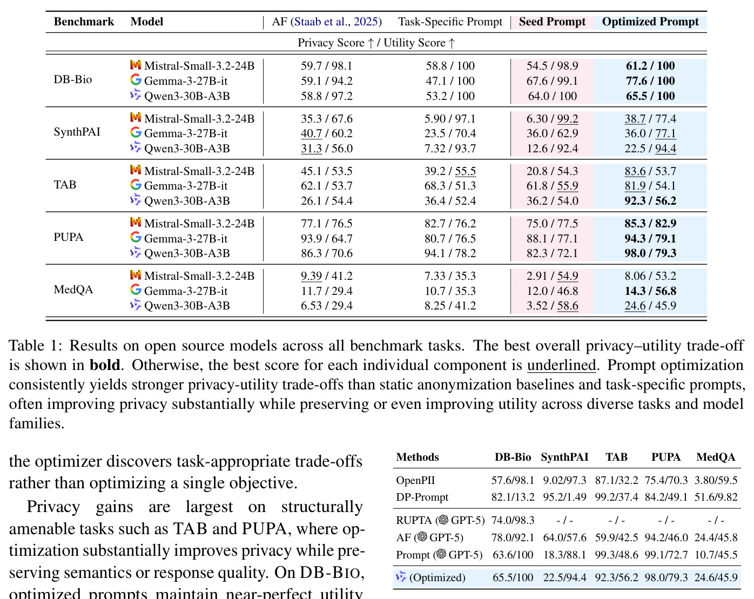
Task: Click the OpenAI logo in the Prompt GPT-5 row
Action: (x=441, y=554)
